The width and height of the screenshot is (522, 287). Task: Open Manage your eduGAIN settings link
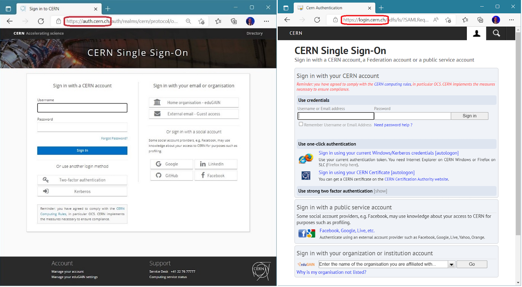[x=75, y=277]
